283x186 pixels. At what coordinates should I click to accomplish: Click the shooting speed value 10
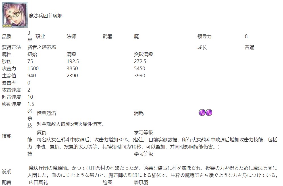pos(30,97)
